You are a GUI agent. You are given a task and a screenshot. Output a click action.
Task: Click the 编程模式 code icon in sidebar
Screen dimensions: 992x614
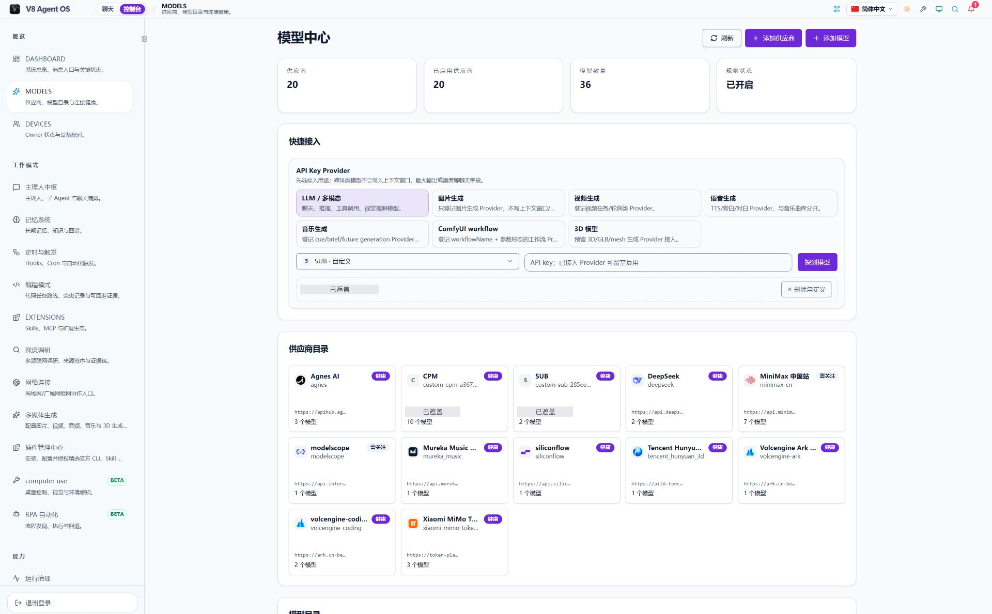(x=17, y=285)
